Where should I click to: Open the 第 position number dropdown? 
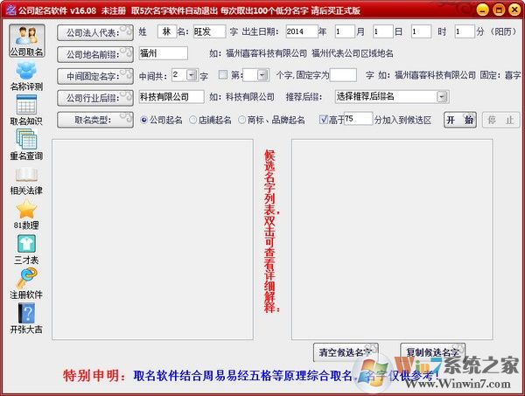tap(263, 75)
